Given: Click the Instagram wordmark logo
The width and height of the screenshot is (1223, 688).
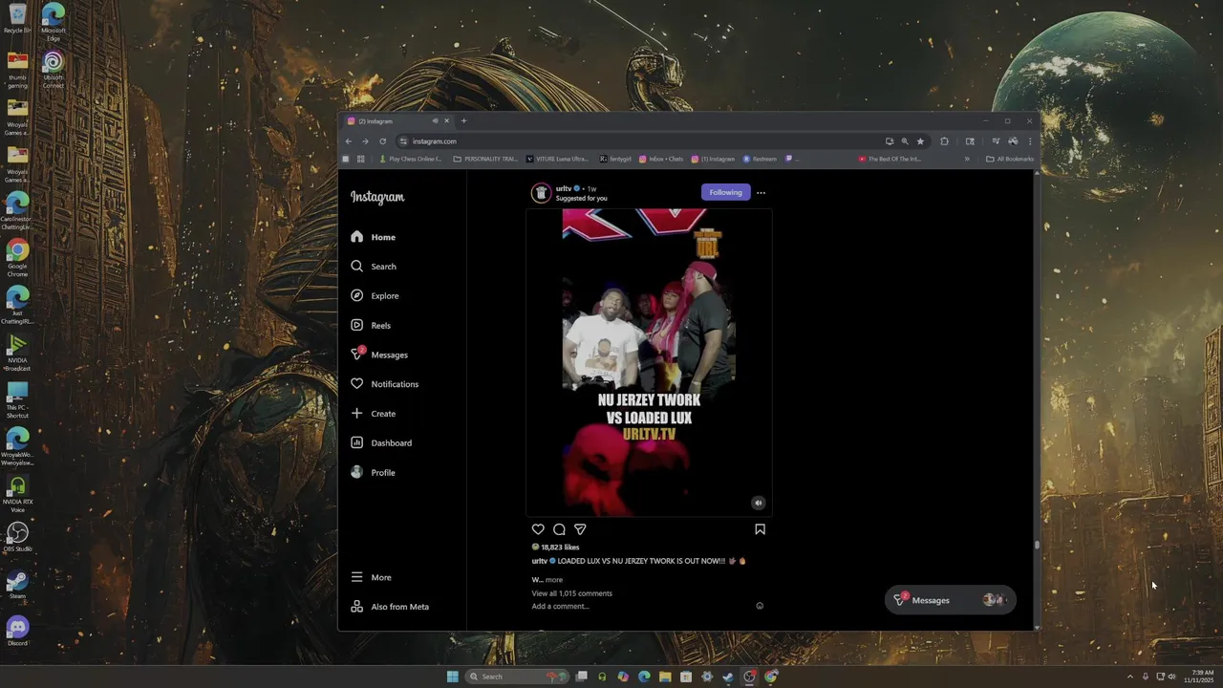Looking at the screenshot, I should click(x=377, y=197).
